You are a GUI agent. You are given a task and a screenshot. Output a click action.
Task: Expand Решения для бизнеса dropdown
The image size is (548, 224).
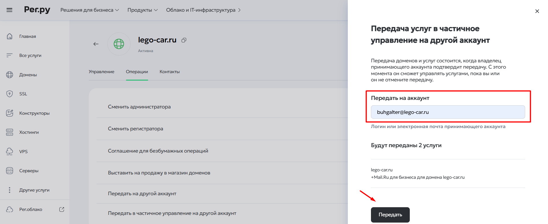tap(89, 10)
